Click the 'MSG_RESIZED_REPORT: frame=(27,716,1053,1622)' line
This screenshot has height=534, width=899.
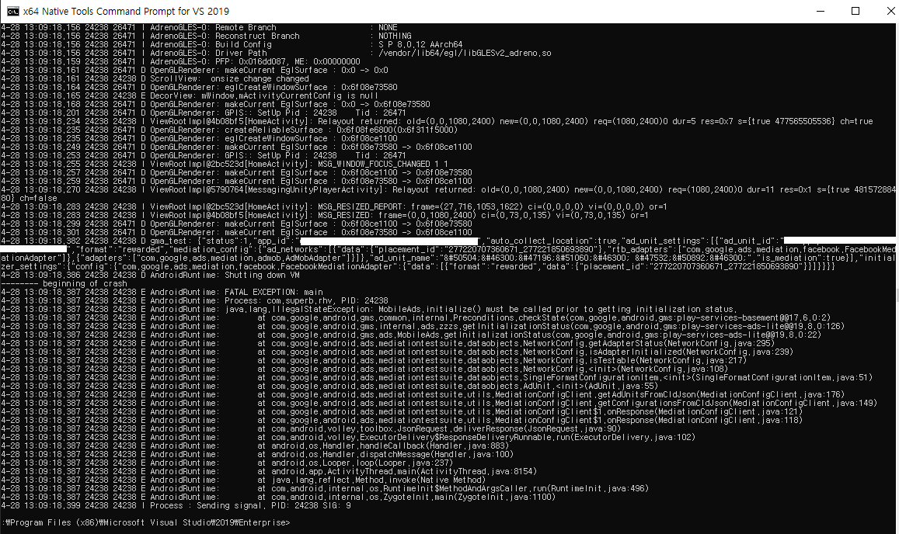[333, 206]
